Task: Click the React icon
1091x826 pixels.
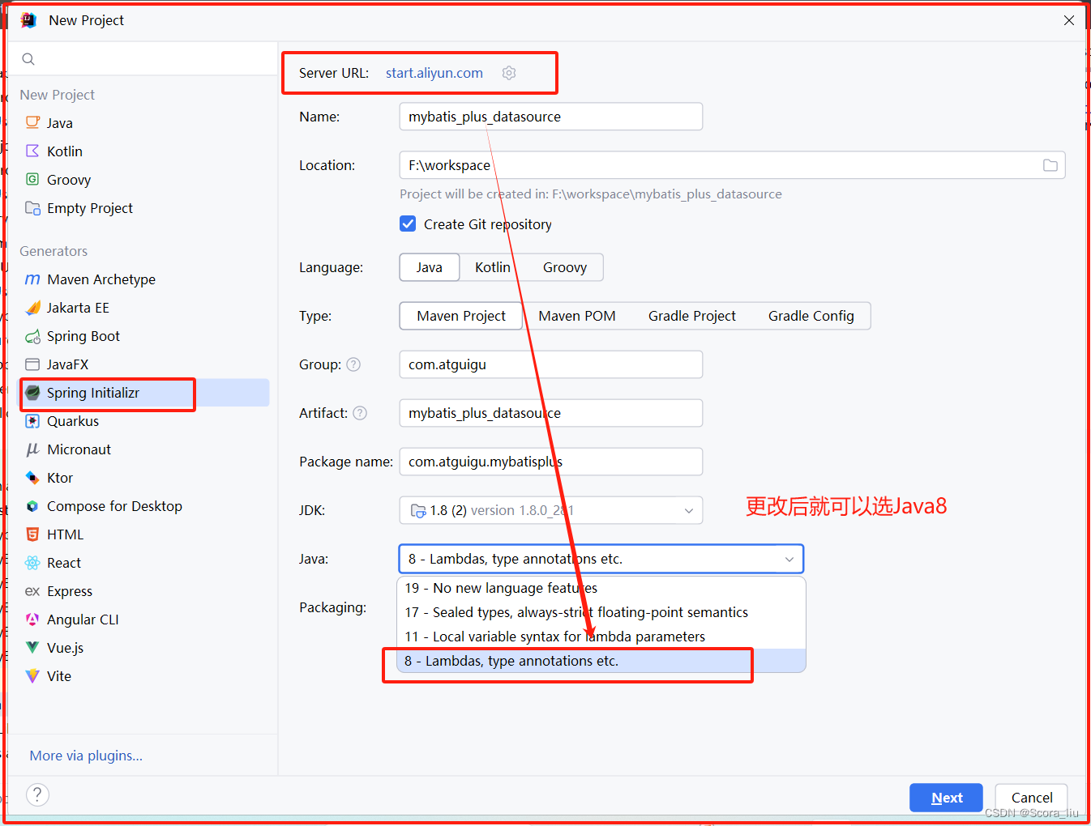Action: click(x=32, y=563)
